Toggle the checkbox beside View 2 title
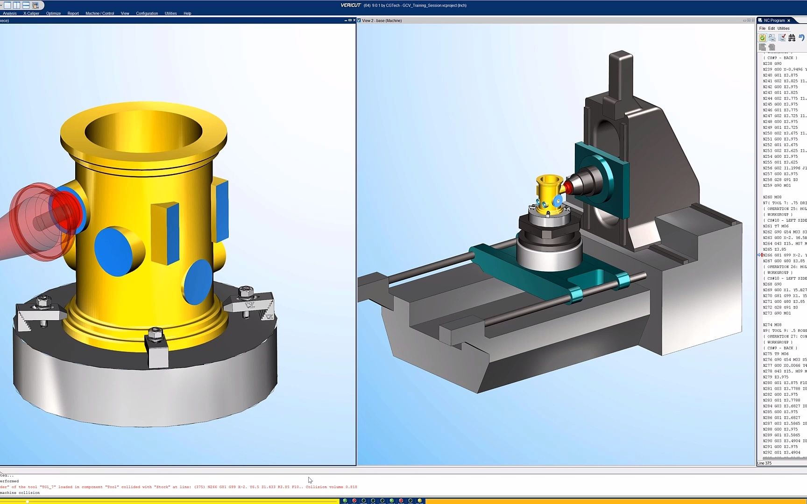Screen dimensions: 807x504 (359, 21)
